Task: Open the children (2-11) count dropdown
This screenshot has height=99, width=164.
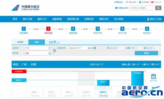Action: (x=139, y=48)
